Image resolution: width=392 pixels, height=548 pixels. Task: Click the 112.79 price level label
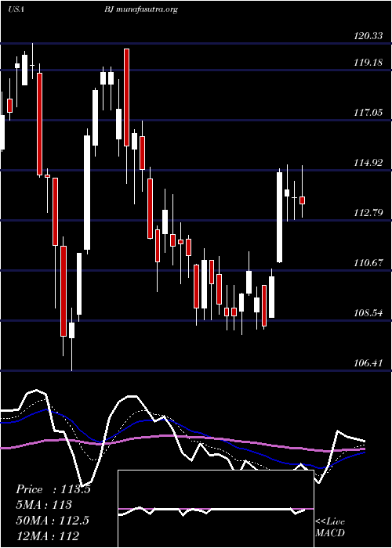click(x=368, y=212)
